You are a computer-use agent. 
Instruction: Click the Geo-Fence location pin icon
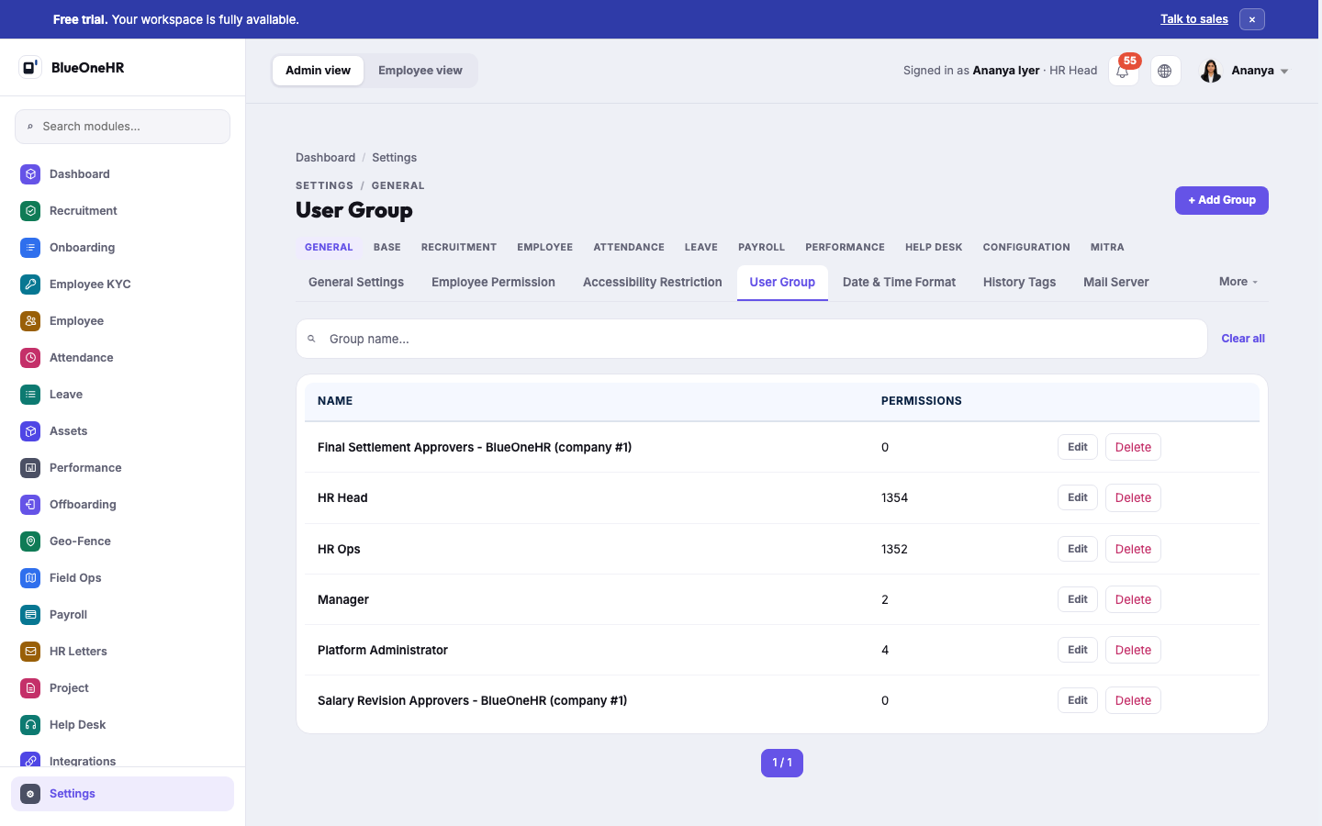(30, 541)
